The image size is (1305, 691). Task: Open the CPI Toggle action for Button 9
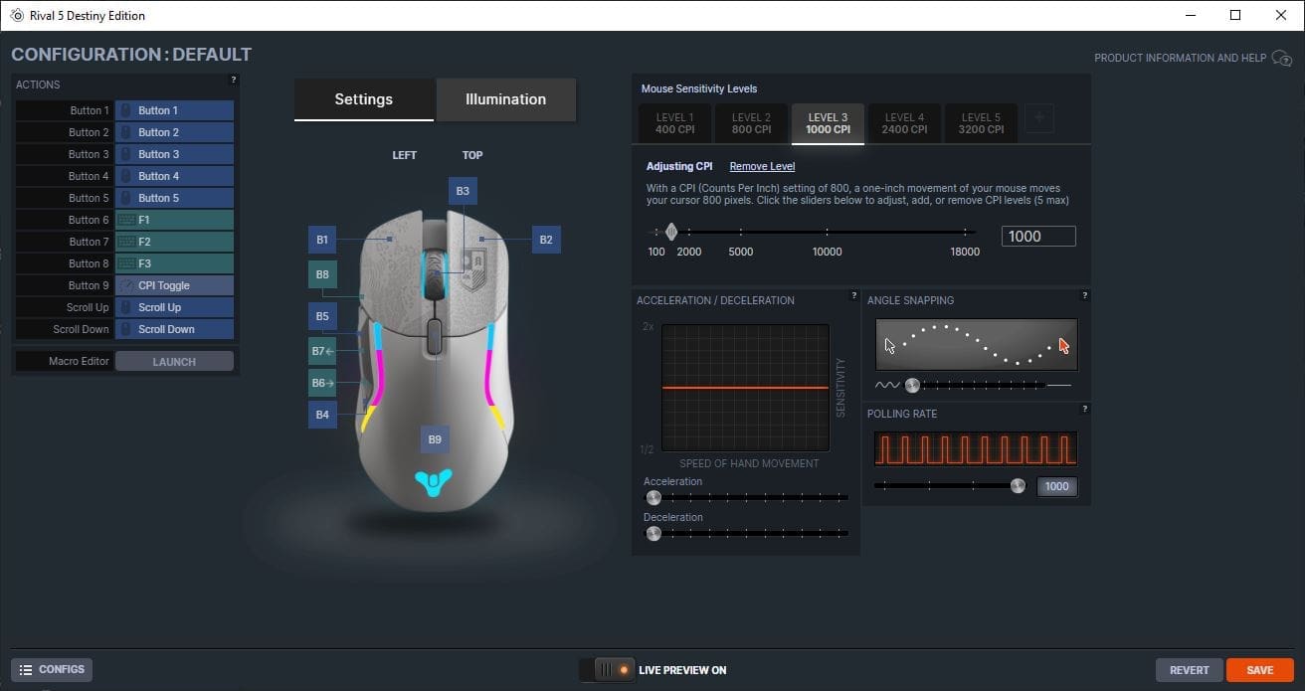(x=174, y=285)
